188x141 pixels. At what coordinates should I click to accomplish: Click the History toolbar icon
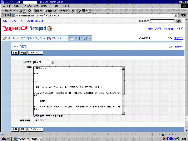(73, 11)
